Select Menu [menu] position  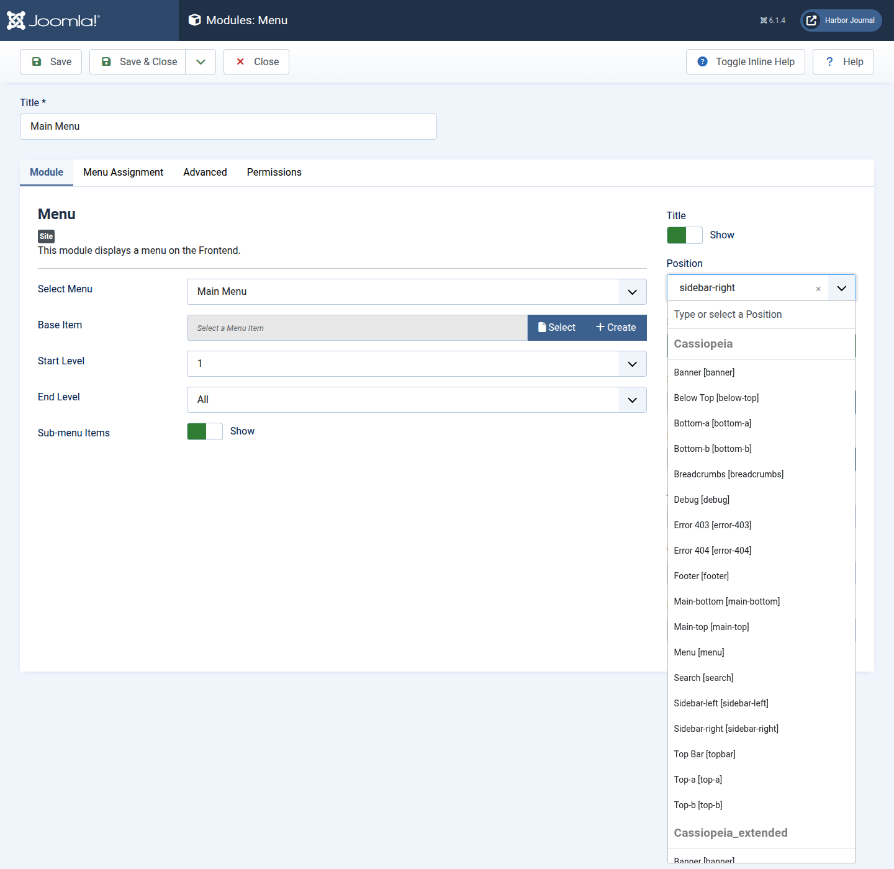coord(761,652)
